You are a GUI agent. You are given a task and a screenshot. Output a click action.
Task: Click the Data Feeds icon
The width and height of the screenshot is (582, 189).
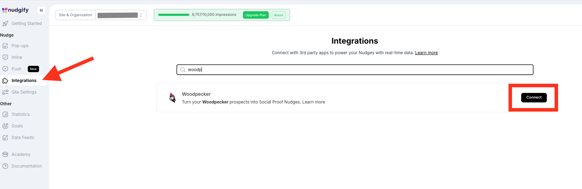pyautogui.click(x=5, y=138)
